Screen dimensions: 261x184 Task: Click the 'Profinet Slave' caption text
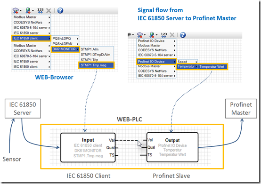tap(171, 176)
